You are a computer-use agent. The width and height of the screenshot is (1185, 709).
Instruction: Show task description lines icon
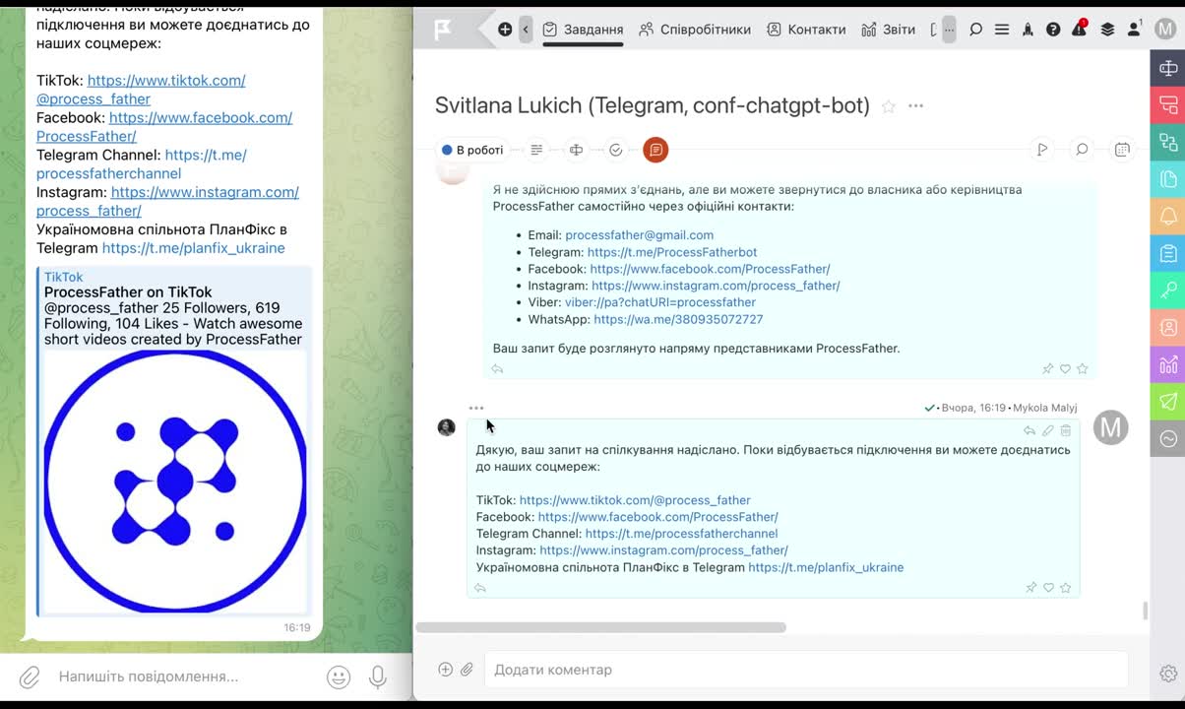click(536, 150)
